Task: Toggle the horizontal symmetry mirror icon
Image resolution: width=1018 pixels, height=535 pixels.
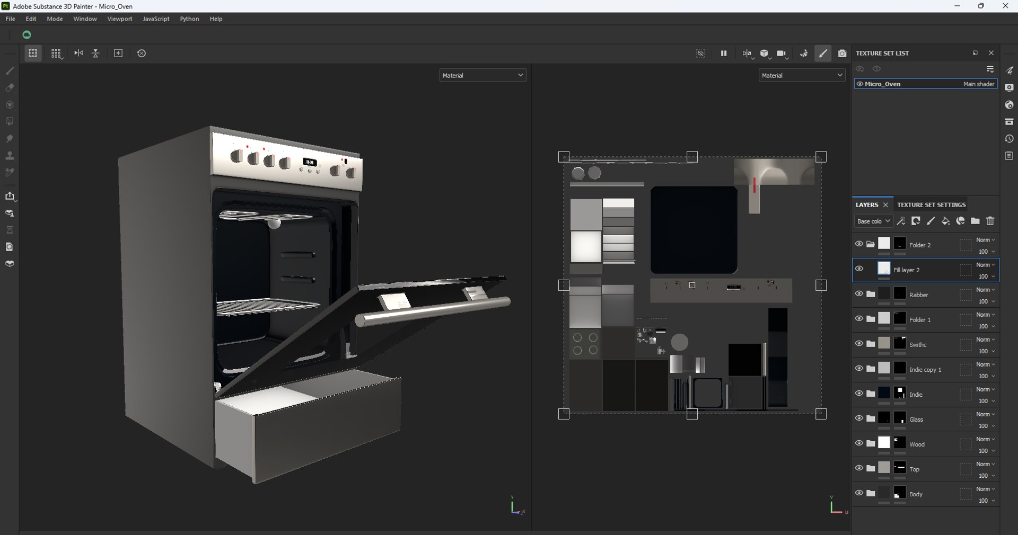Action: pos(78,53)
